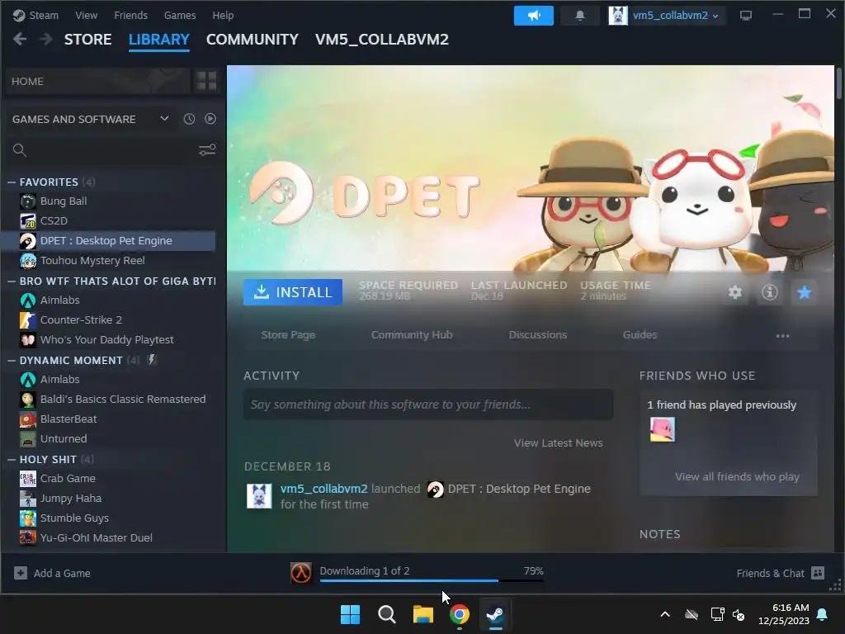Click the recent activity clock icon
Screen dimensions: 845x634
(x=189, y=119)
